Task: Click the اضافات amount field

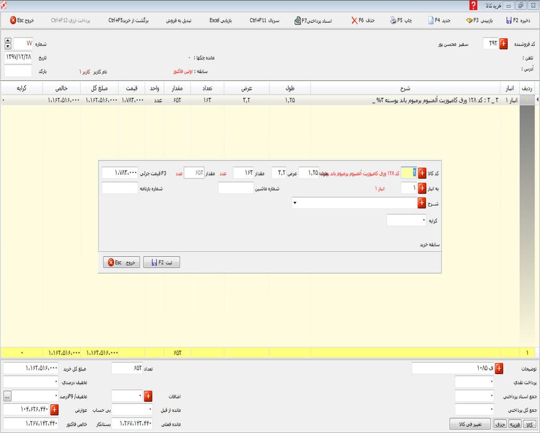Action: tap(128, 396)
